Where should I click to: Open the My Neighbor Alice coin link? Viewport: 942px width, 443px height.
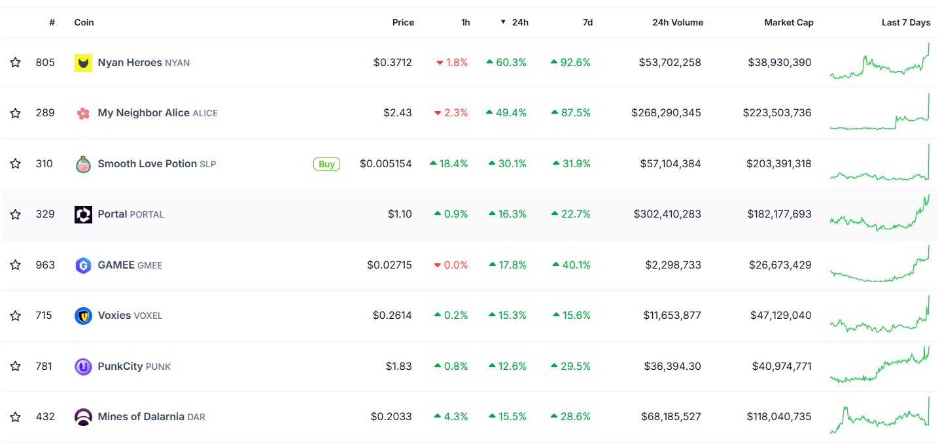pyautogui.click(x=143, y=113)
